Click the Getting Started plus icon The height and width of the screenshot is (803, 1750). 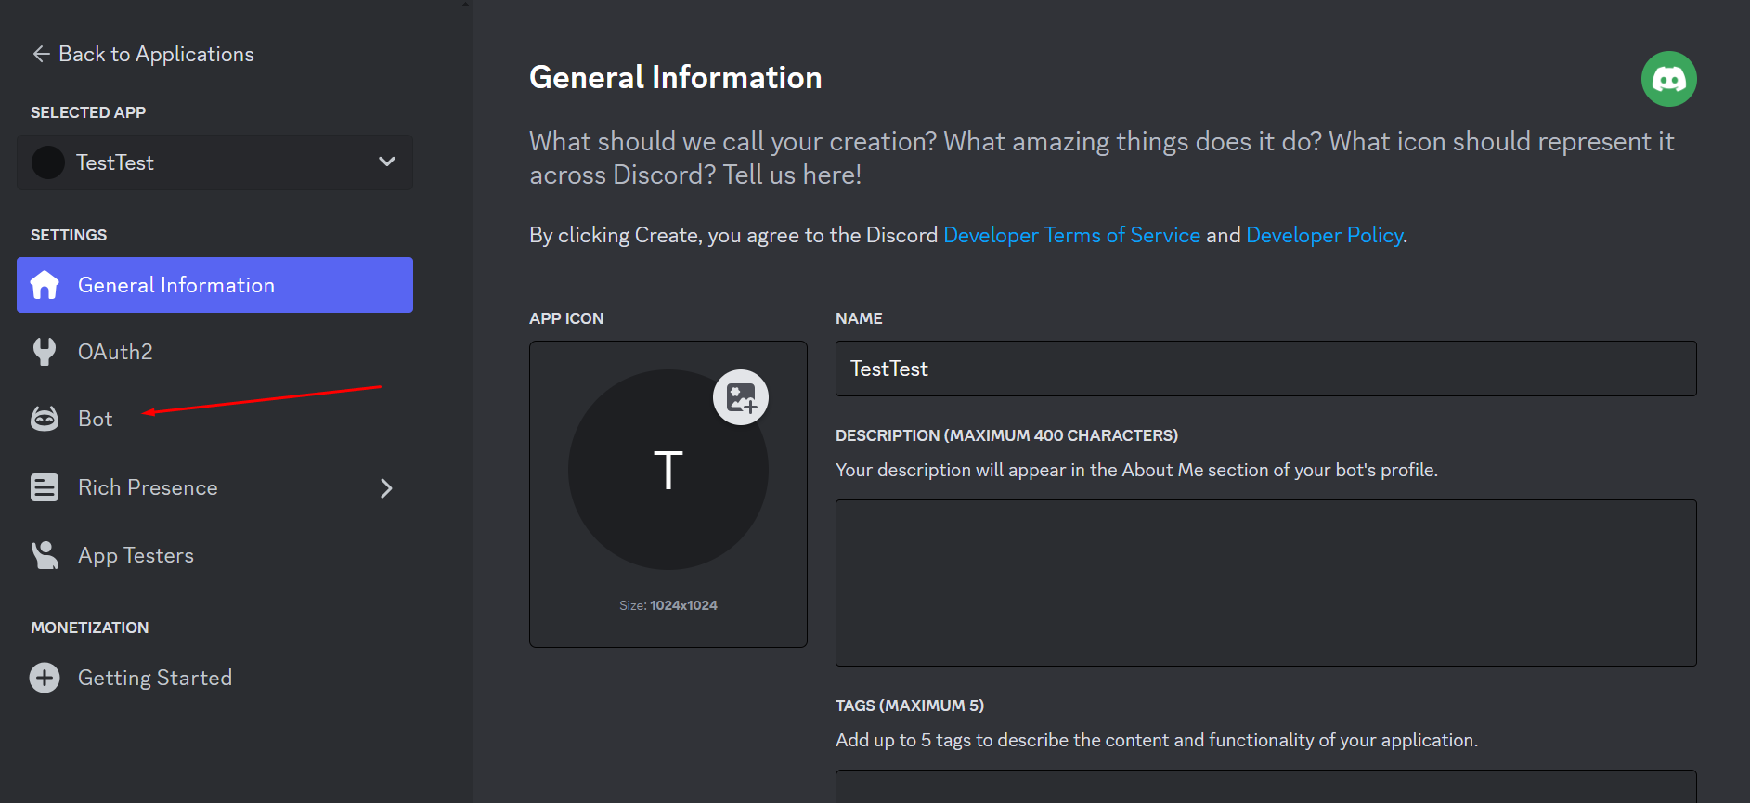click(45, 678)
